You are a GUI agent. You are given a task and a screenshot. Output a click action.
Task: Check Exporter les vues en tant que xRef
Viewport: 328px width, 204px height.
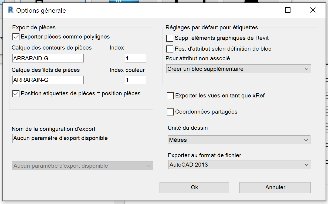pyautogui.click(x=170, y=96)
